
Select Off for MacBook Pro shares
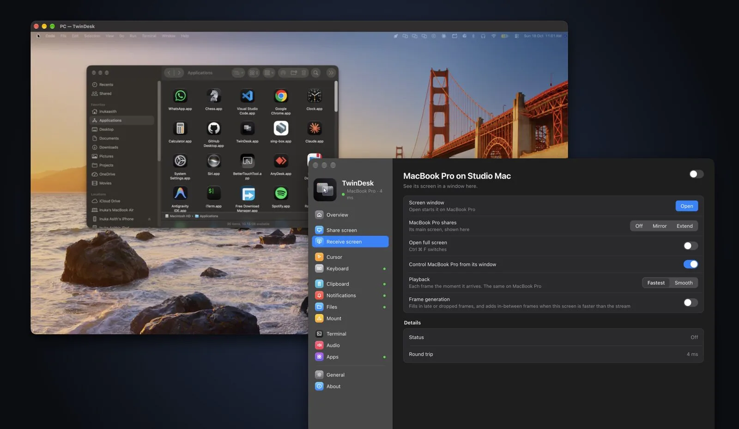pos(639,226)
